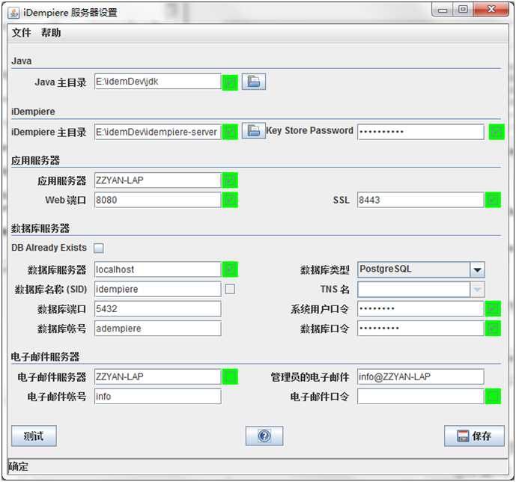516x482 pixels.
Task: Focus the Key Store Password field
Action: pyautogui.click(x=421, y=132)
